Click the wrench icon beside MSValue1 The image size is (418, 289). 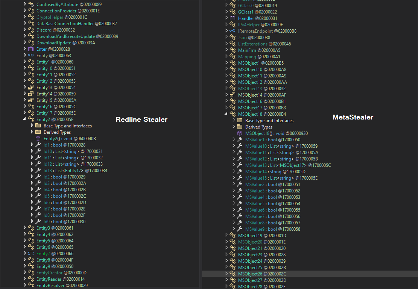click(240, 139)
